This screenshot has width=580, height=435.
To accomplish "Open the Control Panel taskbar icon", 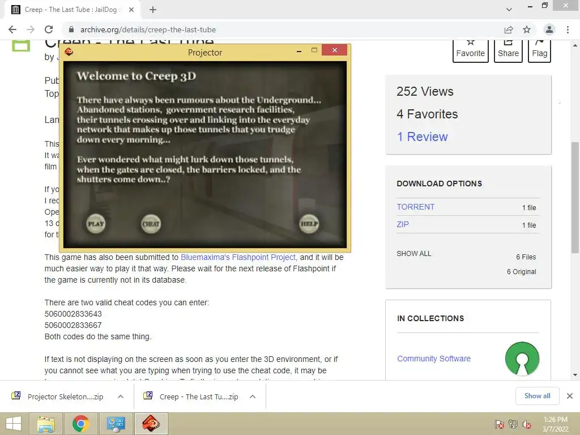I will [116, 424].
